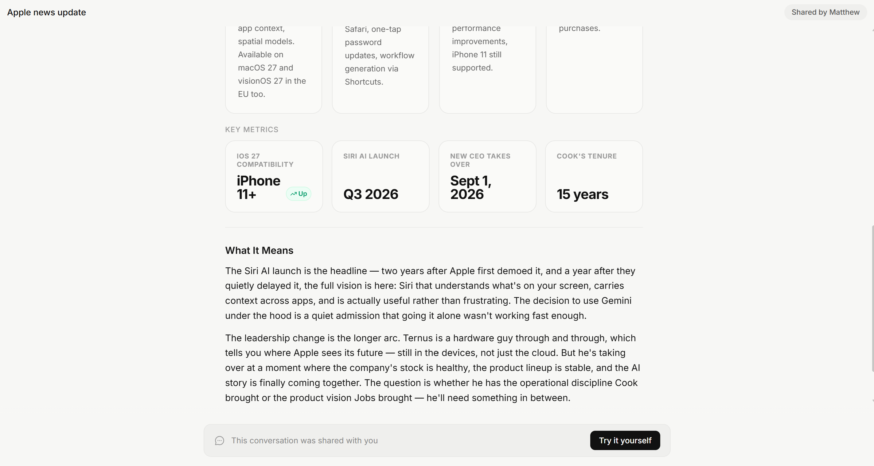Screen dimensions: 874x466
Task: Click the Q3 2026 value text
Action: point(370,194)
